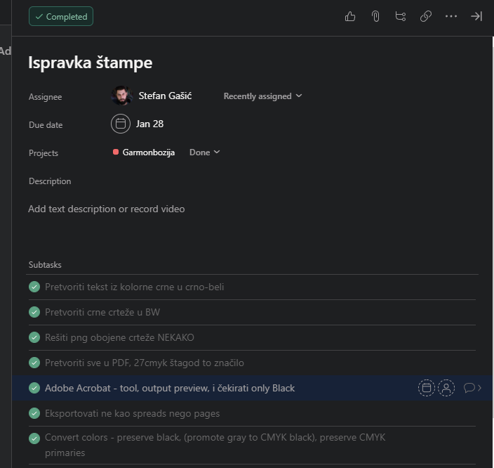This screenshot has width=494, height=468.
Task: Click the due date calendar icon
Action: [x=121, y=124]
